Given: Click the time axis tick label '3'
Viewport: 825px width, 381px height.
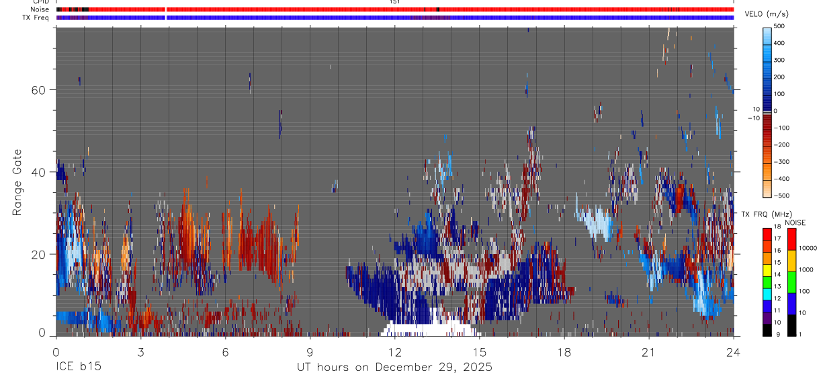Looking at the screenshot, I should click(x=140, y=352).
